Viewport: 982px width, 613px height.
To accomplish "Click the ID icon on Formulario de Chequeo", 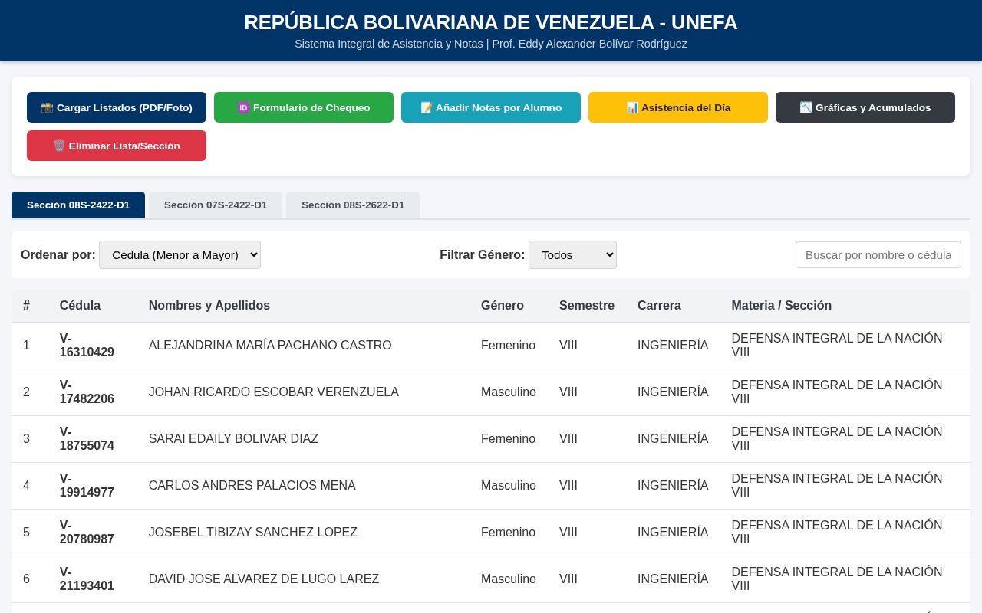I will click(x=243, y=107).
